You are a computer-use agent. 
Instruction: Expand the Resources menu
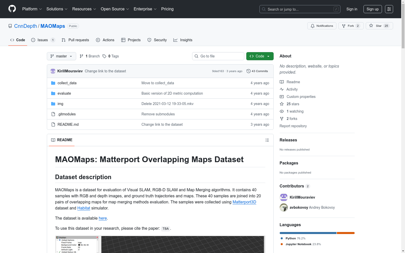[84, 9]
